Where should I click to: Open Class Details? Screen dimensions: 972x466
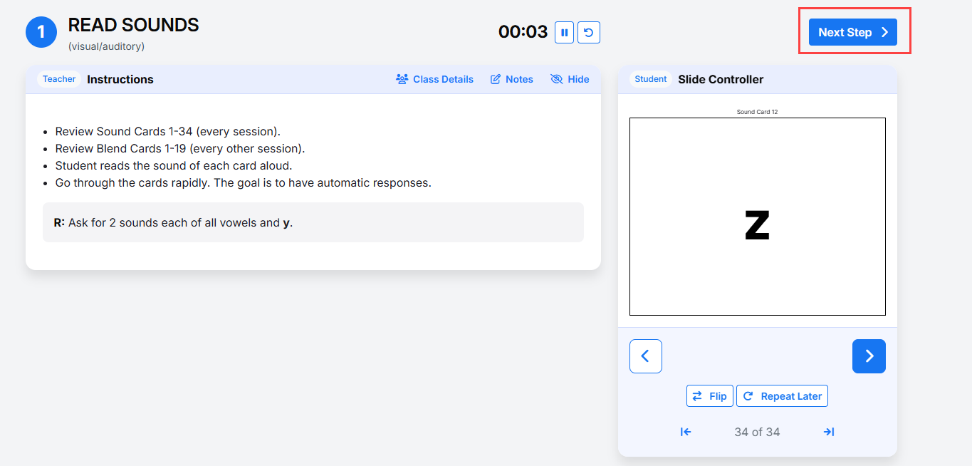point(434,79)
